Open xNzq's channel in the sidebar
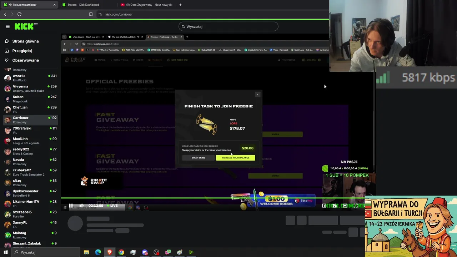The height and width of the screenshot is (257, 457). (x=30, y=183)
